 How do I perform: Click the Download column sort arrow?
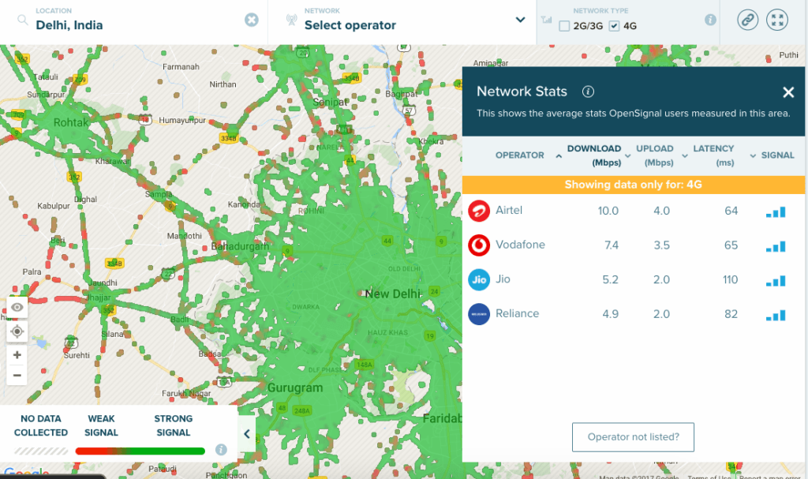click(x=559, y=155)
